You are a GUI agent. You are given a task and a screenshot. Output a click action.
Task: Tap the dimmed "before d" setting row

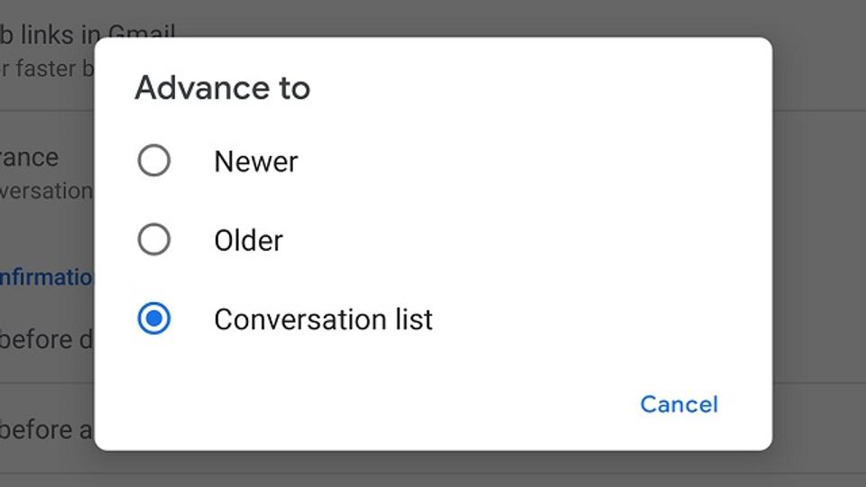coord(46,339)
